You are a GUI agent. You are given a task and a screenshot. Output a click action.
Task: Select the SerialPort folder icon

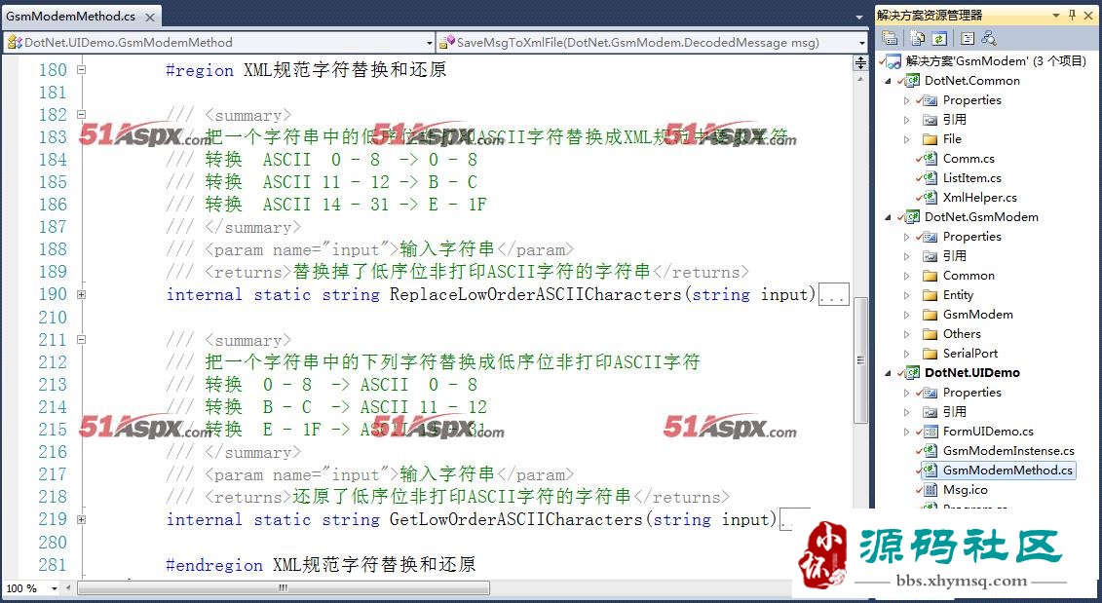coord(930,354)
